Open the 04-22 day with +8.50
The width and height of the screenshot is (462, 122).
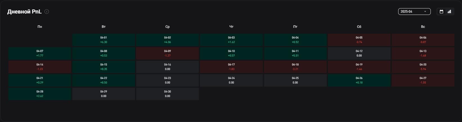click(103, 80)
